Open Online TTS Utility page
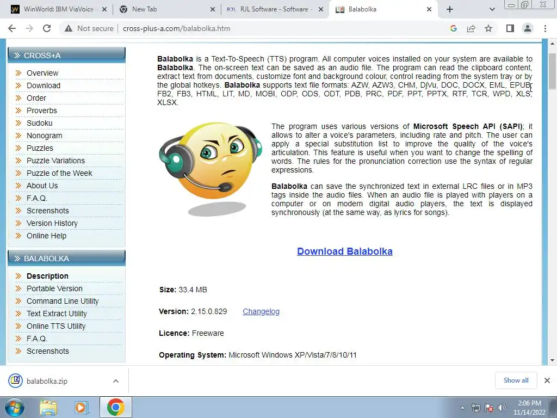 [56, 326]
